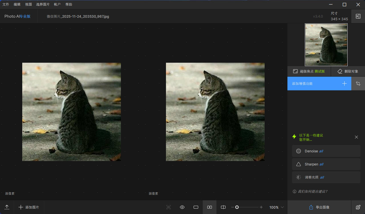Switch to split slider comparison view
365x214 pixels.
223,207
